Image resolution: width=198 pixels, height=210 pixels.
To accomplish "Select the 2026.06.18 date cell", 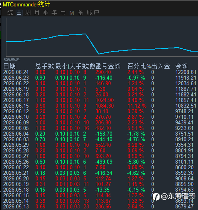I will click(x=16, y=94).
